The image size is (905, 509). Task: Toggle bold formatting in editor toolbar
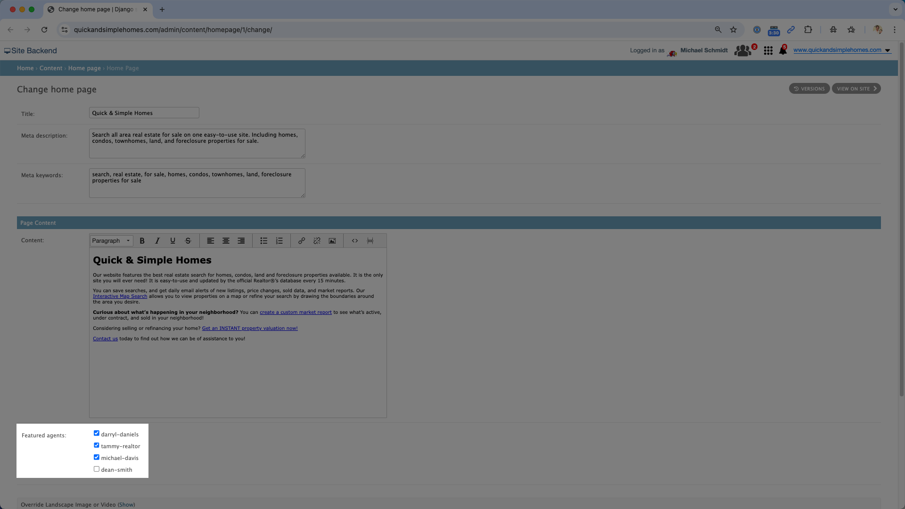tap(142, 241)
